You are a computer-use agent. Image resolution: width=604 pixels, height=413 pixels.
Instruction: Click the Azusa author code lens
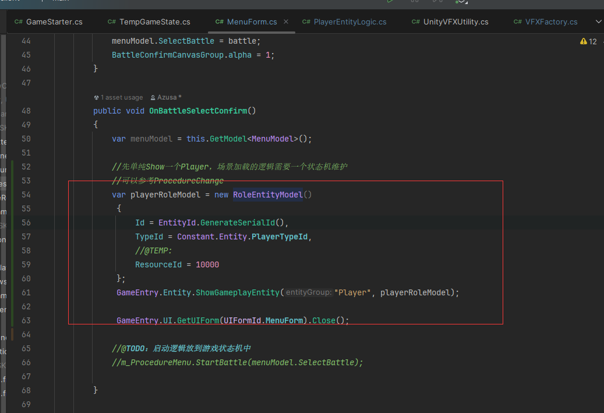click(169, 98)
